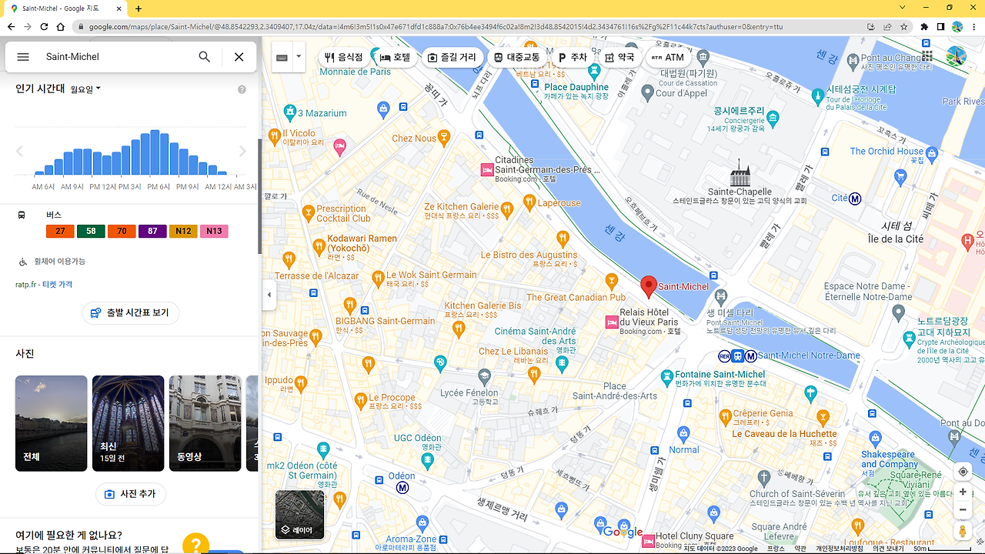
Task: Click the popular times help question mark
Action: (x=242, y=90)
